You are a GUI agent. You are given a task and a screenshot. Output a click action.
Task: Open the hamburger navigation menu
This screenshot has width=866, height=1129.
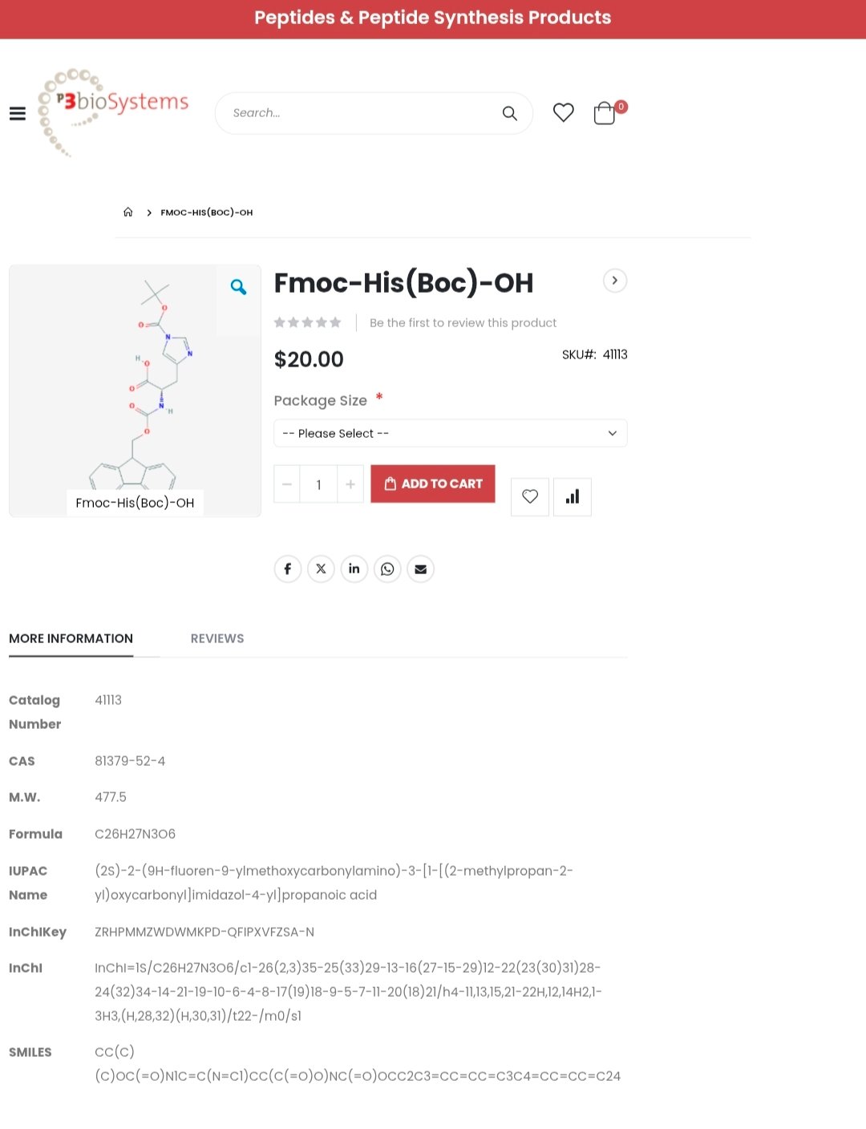(18, 114)
